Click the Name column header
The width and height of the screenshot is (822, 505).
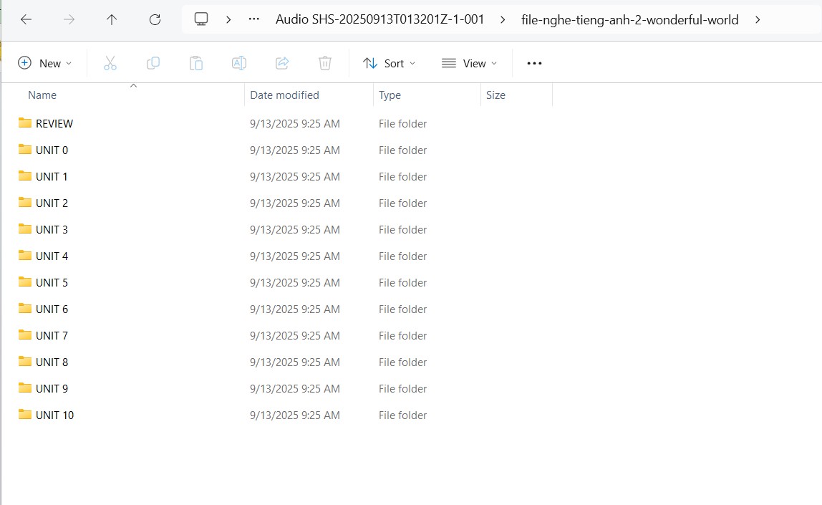(42, 95)
